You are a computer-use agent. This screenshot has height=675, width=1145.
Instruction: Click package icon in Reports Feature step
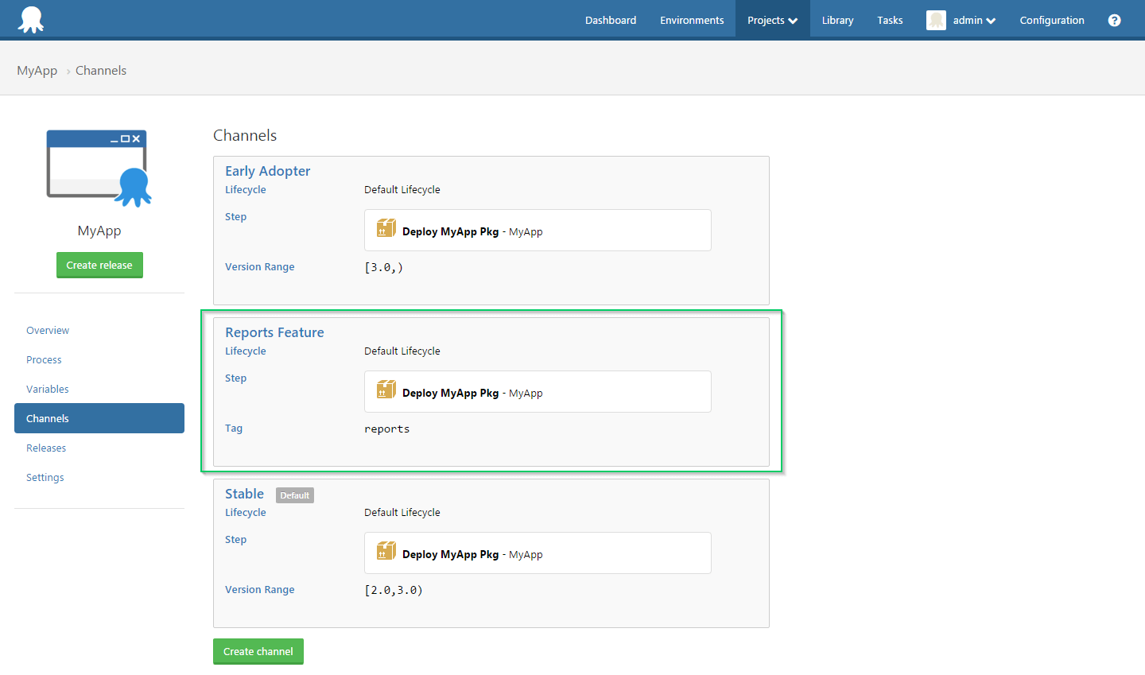(386, 390)
